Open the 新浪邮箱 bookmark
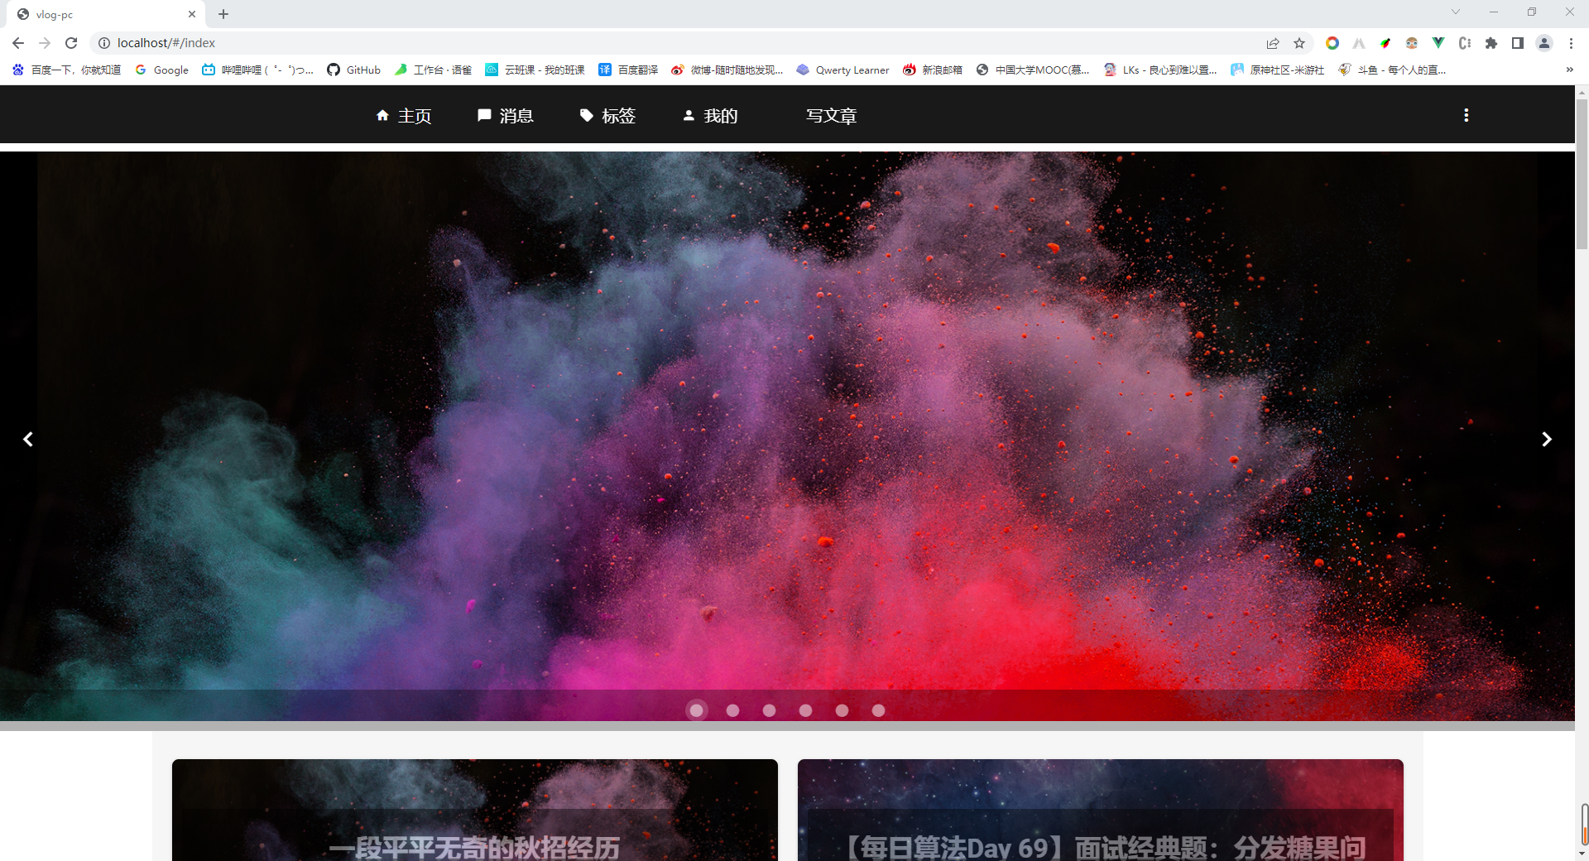1589x861 pixels. click(933, 70)
